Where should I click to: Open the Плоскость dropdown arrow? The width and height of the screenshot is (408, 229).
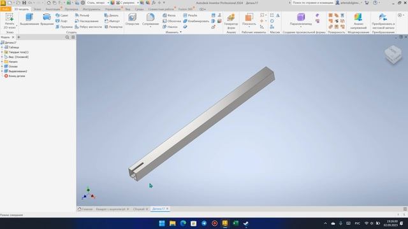point(249,27)
